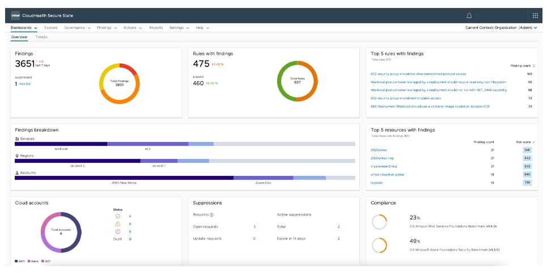Open the notifications bell
The width and height of the screenshot is (547, 274).
tap(469, 15)
